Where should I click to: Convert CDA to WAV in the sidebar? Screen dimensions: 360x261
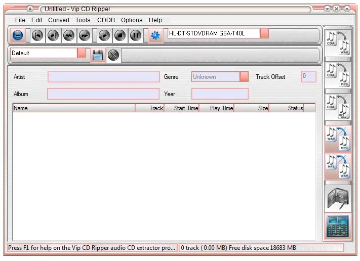[338, 43]
